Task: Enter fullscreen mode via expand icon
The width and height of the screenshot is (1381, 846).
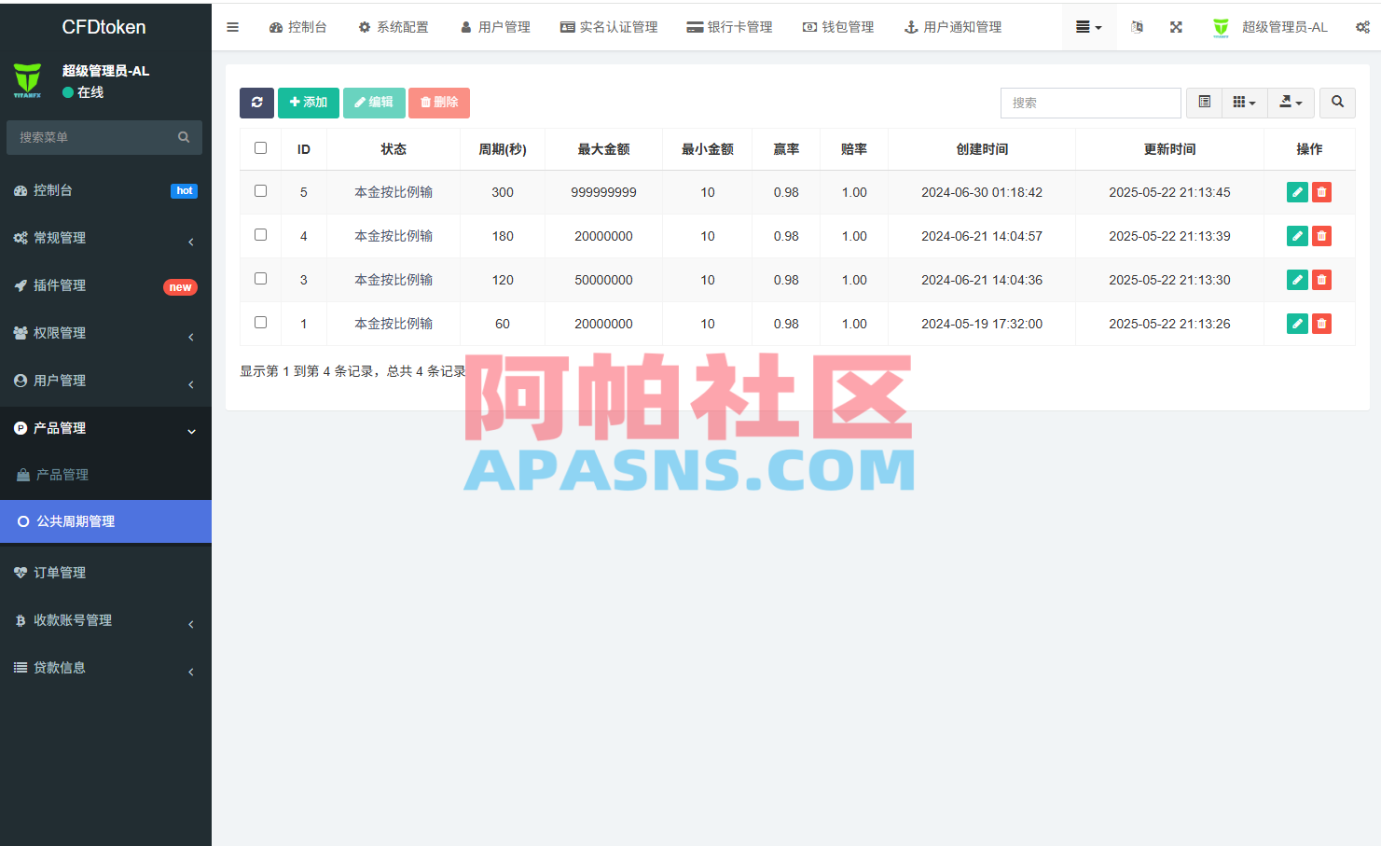Action: click(x=1176, y=27)
